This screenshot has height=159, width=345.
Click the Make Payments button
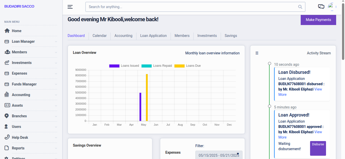(x=318, y=19)
